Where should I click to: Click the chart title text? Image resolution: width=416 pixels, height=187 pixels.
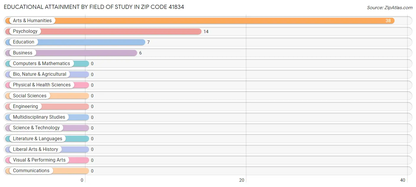tap(94, 7)
